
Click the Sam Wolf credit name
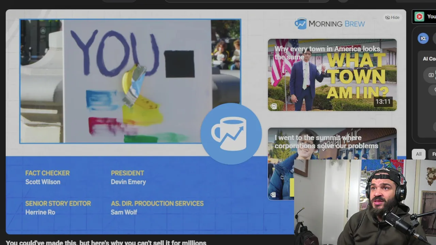point(124,212)
